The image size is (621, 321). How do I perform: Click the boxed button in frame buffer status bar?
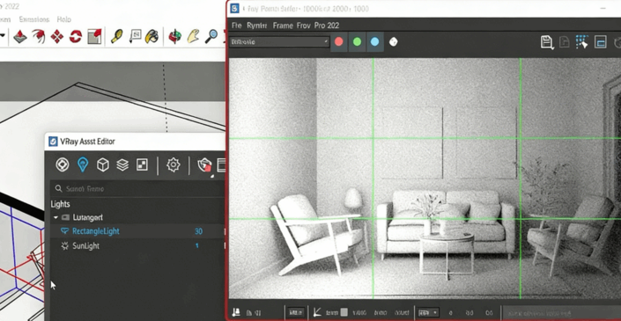(296, 312)
